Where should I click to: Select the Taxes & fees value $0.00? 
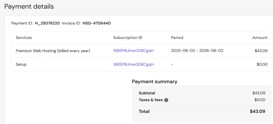260,100
